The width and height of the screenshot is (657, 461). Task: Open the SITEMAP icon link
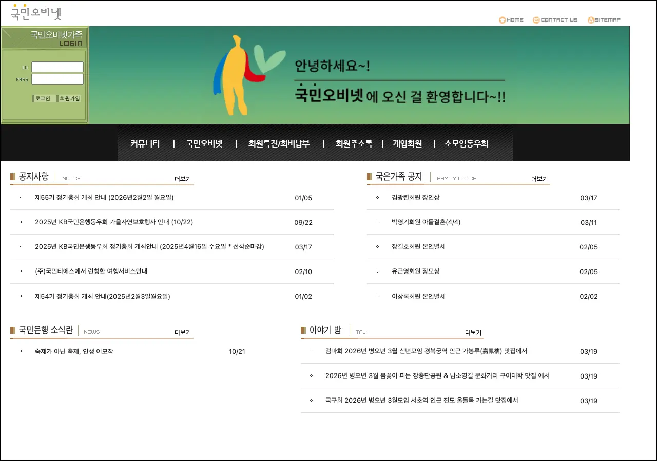pyautogui.click(x=604, y=20)
